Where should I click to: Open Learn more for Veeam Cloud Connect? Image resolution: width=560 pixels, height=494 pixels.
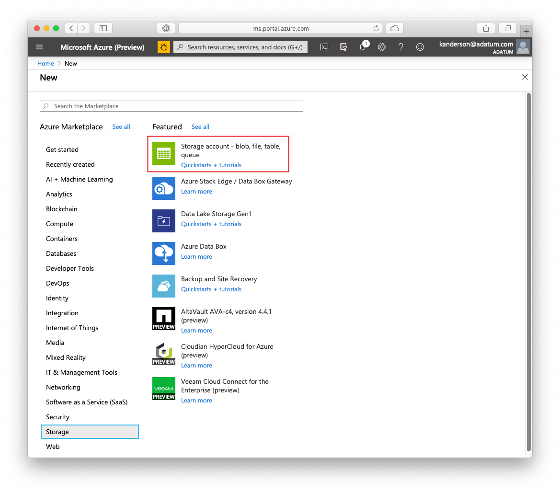point(196,401)
